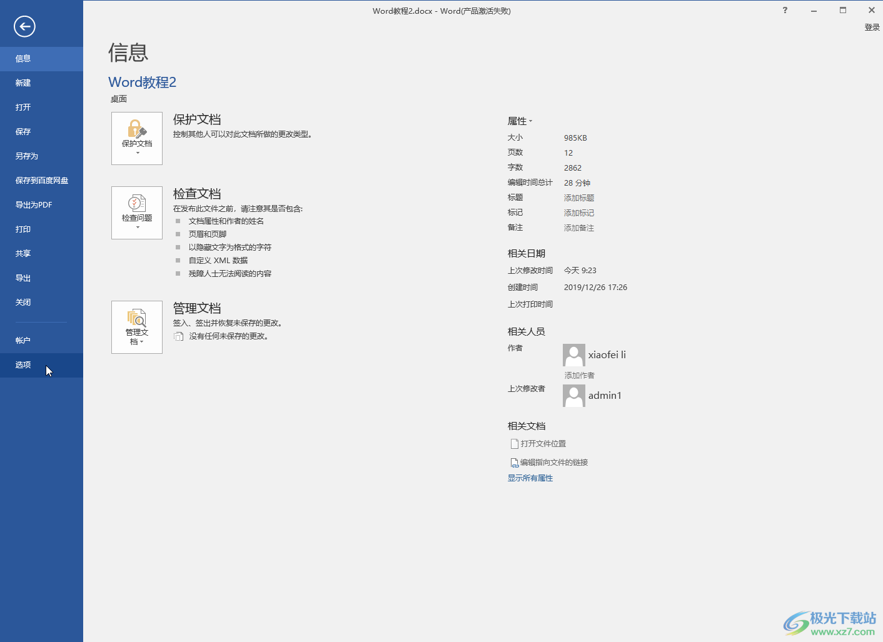This screenshot has height=642, width=883.
Task: Click the 相关文档 heading
Action: 527,426
